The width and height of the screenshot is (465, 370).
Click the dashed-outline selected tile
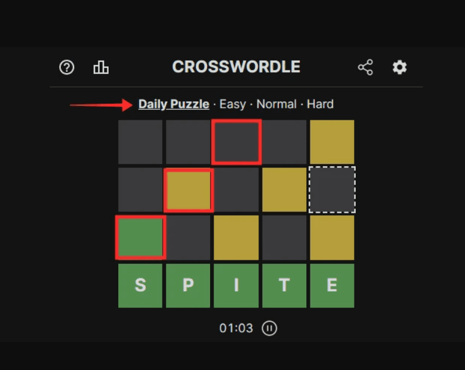(332, 189)
